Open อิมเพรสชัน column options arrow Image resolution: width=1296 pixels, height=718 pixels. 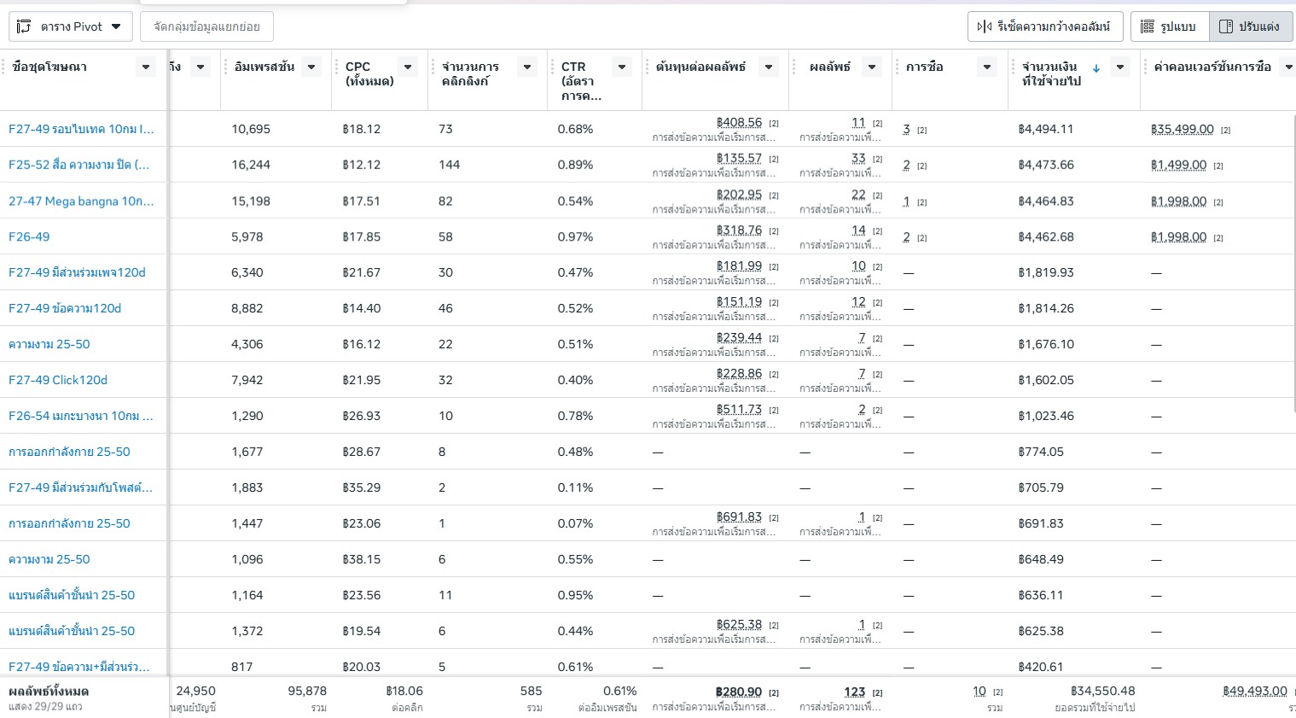click(x=312, y=67)
